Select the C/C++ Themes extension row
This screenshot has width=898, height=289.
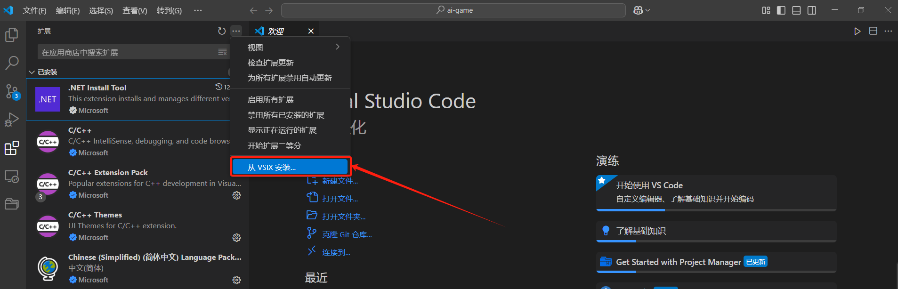tap(137, 226)
